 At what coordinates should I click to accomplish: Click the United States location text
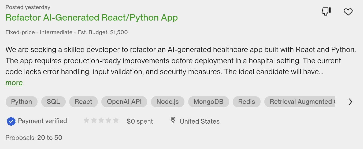[199, 121]
